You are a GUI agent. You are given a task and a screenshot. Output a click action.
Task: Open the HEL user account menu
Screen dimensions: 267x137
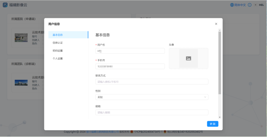261,5
